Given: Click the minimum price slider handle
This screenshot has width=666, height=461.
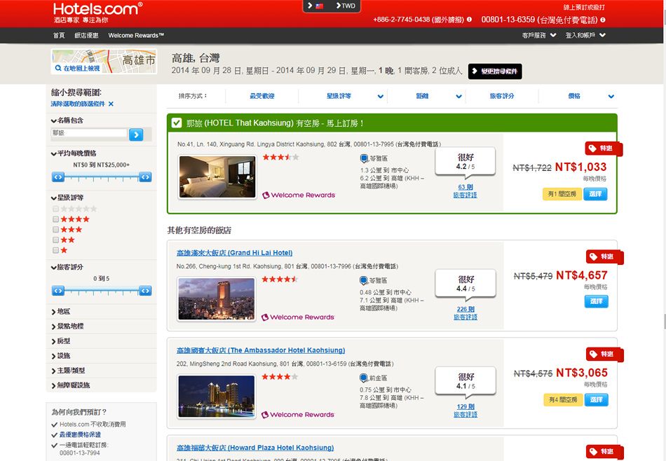Looking at the screenshot, I should click(58, 177).
